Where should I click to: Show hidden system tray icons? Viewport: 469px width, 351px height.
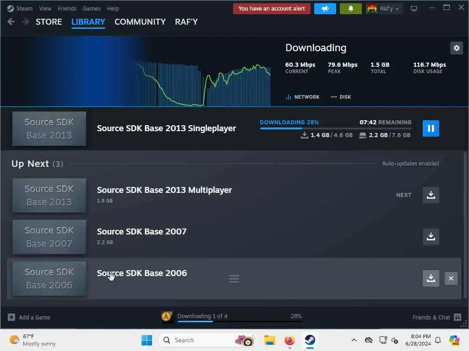[x=354, y=340]
